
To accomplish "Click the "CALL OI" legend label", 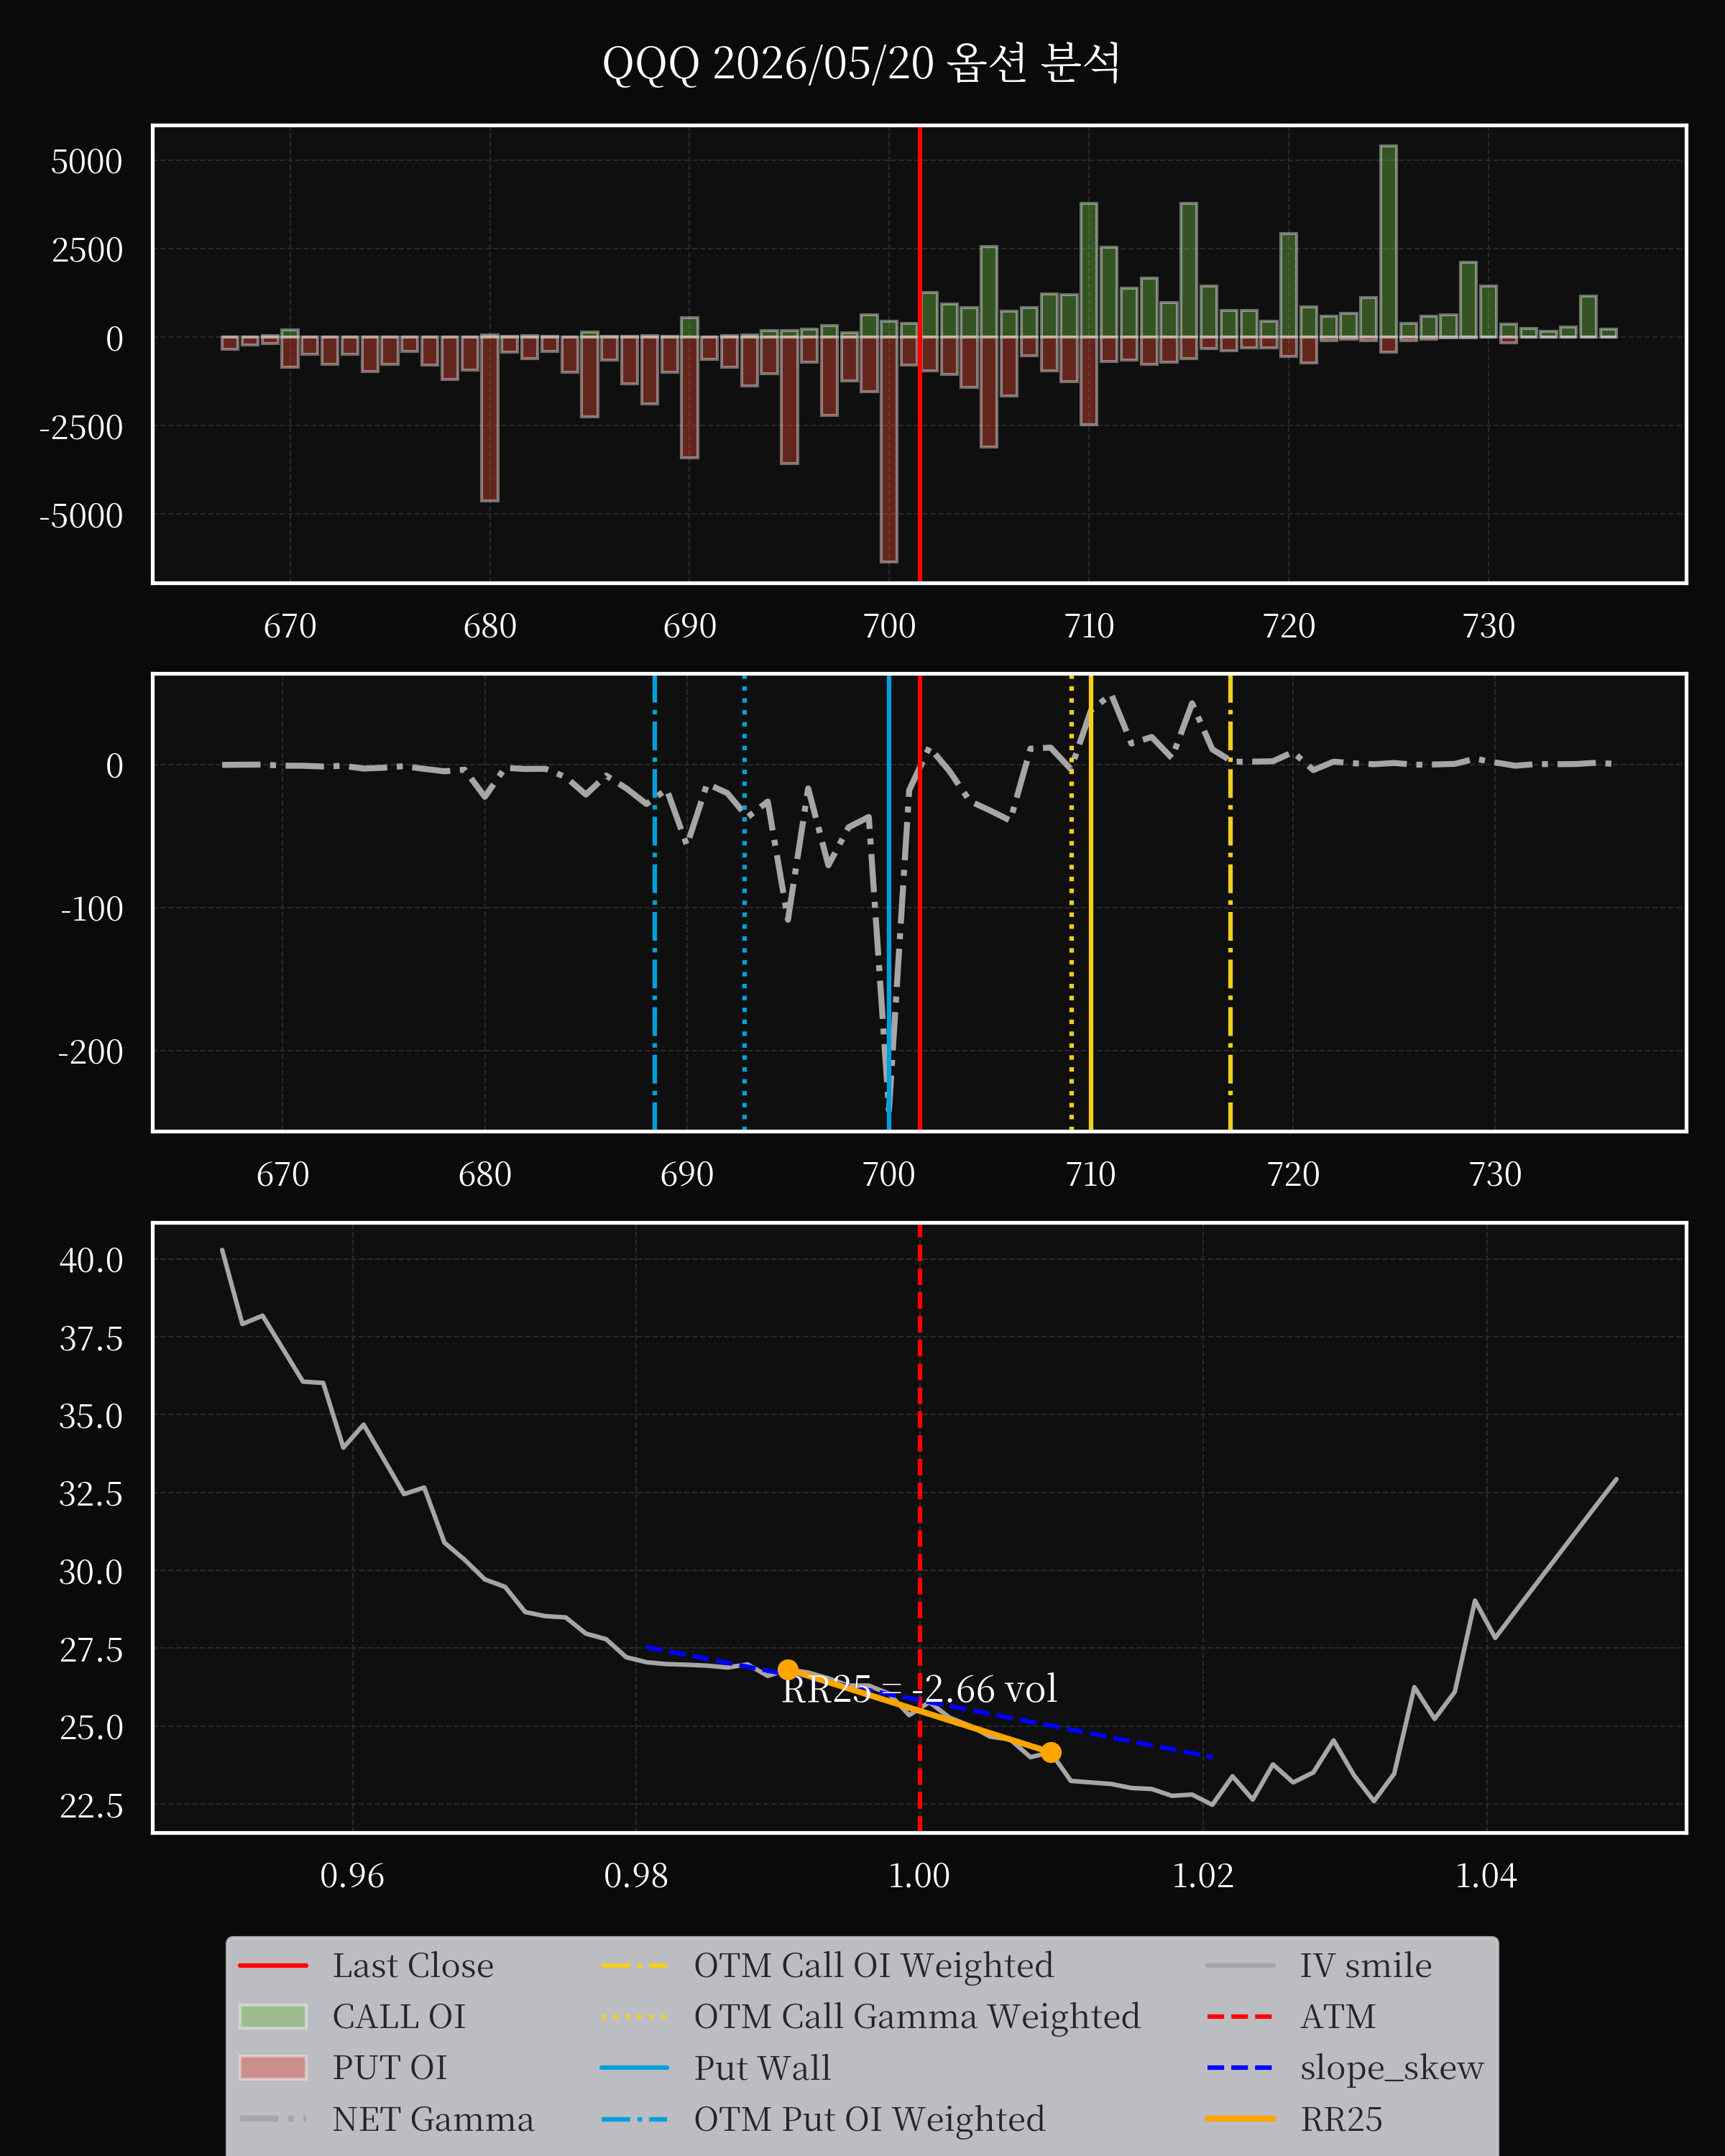I will coord(399,2016).
